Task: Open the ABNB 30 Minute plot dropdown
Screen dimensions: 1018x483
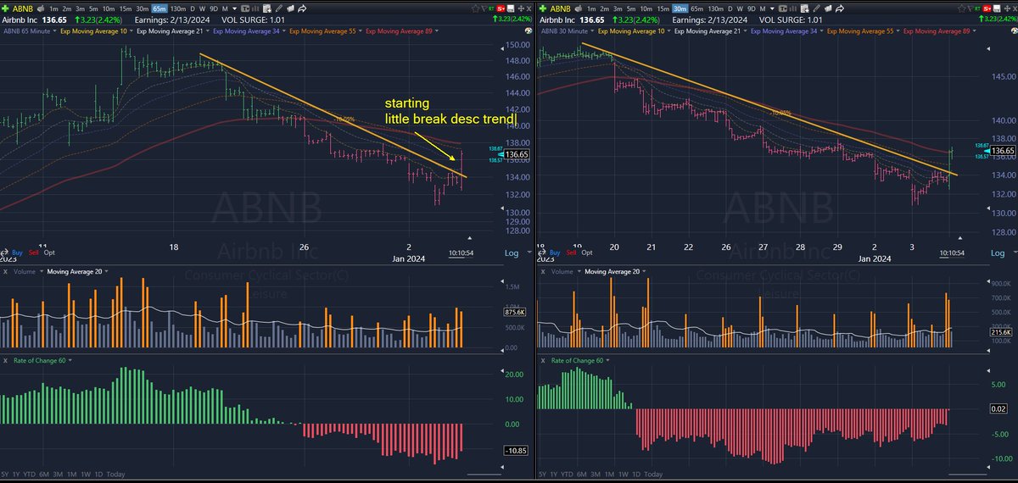Action: click(x=592, y=31)
